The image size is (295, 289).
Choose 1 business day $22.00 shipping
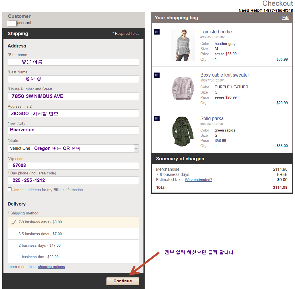(73, 257)
